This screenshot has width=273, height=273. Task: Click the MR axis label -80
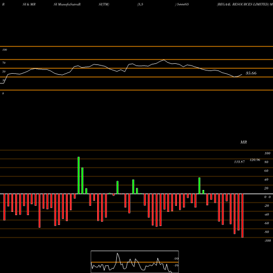point(266,232)
